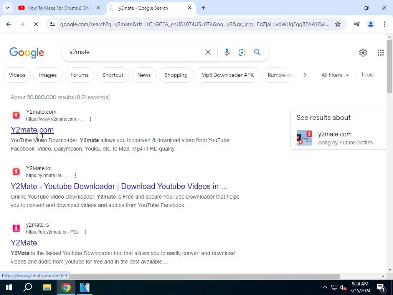This screenshot has height=295, width=393.
Task: Show more filter chips with arrow
Action: click(x=304, y=75)
